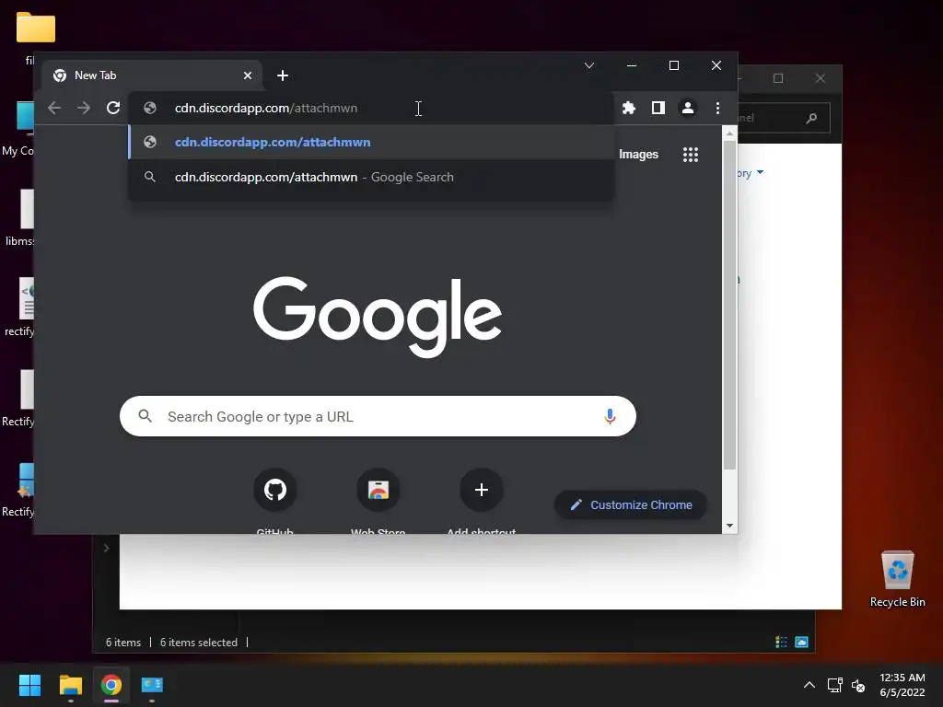Screen dimensions: 943x707
Task: Start voice search with microphone icon
Action: [610, 416]
